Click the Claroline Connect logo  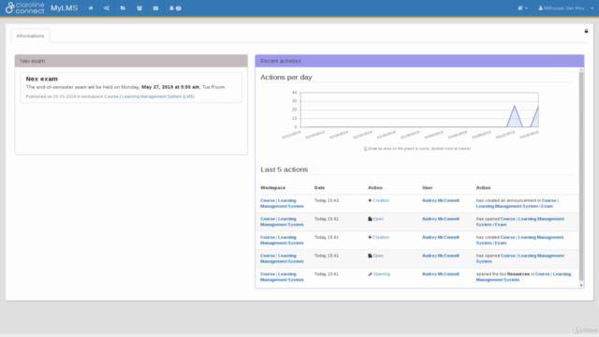point(24,7)
